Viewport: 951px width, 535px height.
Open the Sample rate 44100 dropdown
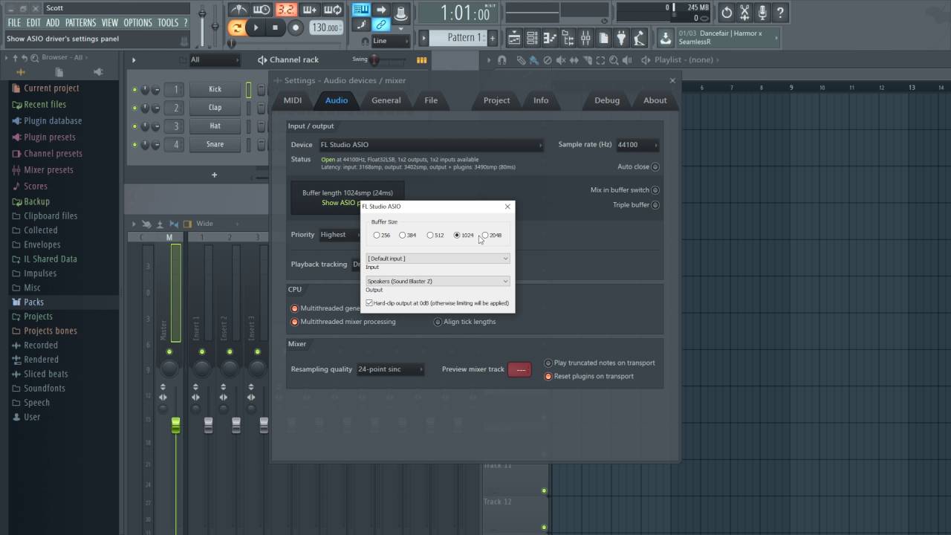point(637,145)
